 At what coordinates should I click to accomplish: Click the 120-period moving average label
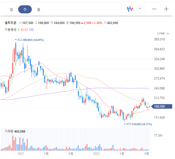pyautogui.click(x=31, y=30)
